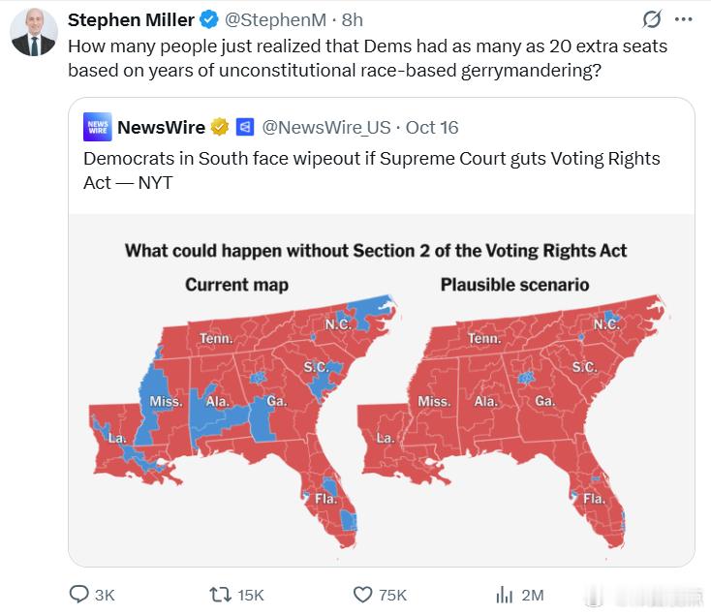Click the Oct 16 quoted post date

pyautogui.click(x=432, y=127)
